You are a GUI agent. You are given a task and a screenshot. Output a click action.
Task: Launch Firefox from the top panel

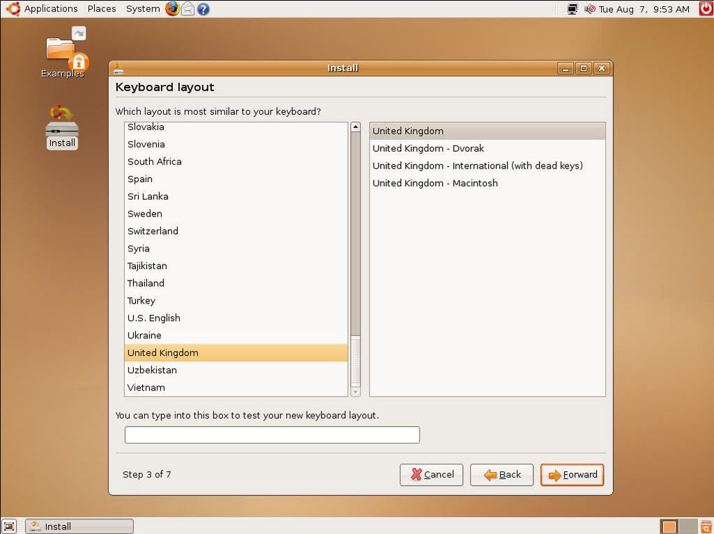point(173,8)
